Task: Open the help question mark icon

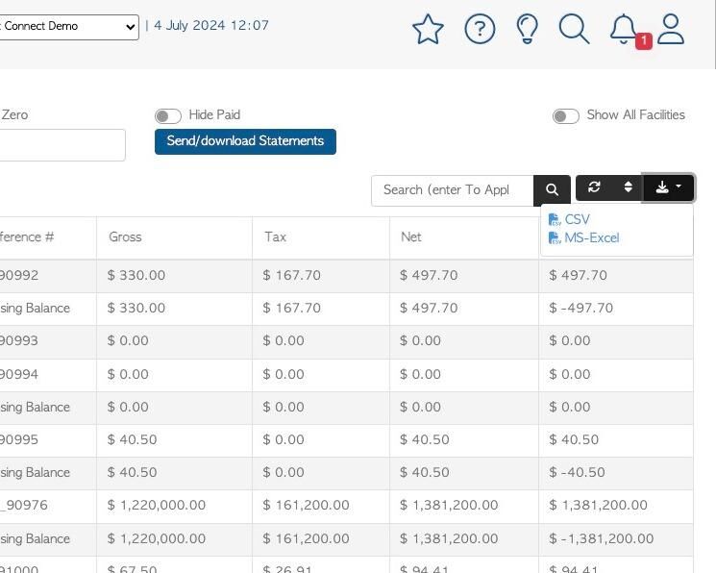Action: [480, 29]
